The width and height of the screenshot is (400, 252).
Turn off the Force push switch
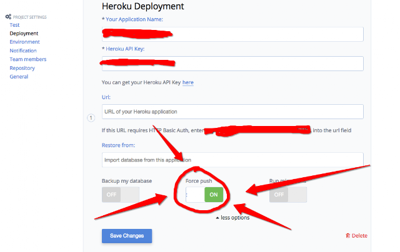coord(204,195)
